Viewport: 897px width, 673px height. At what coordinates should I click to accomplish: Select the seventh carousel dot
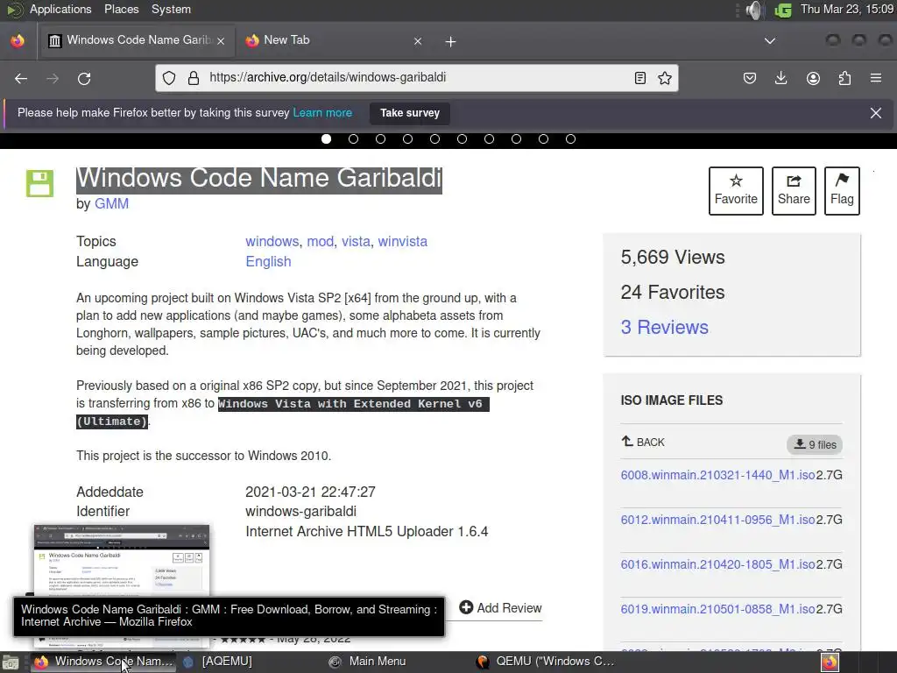(489, 139)
